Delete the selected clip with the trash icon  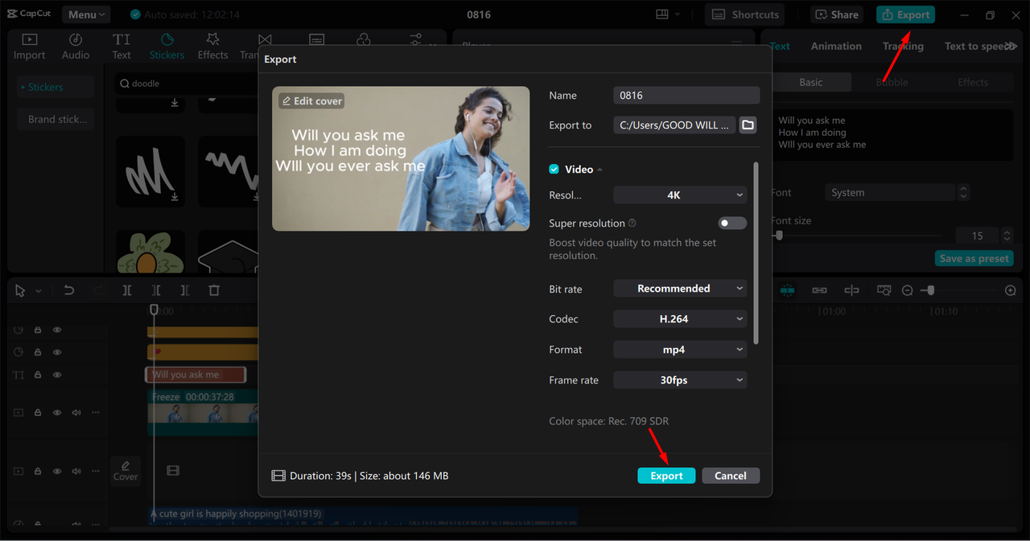[x=214, y=290]
